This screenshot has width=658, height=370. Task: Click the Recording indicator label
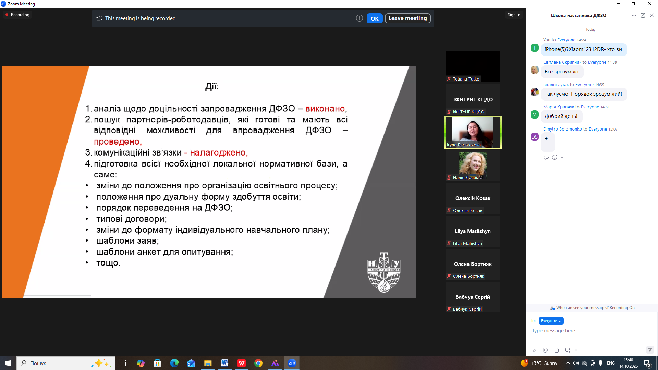tap(17, 15)
